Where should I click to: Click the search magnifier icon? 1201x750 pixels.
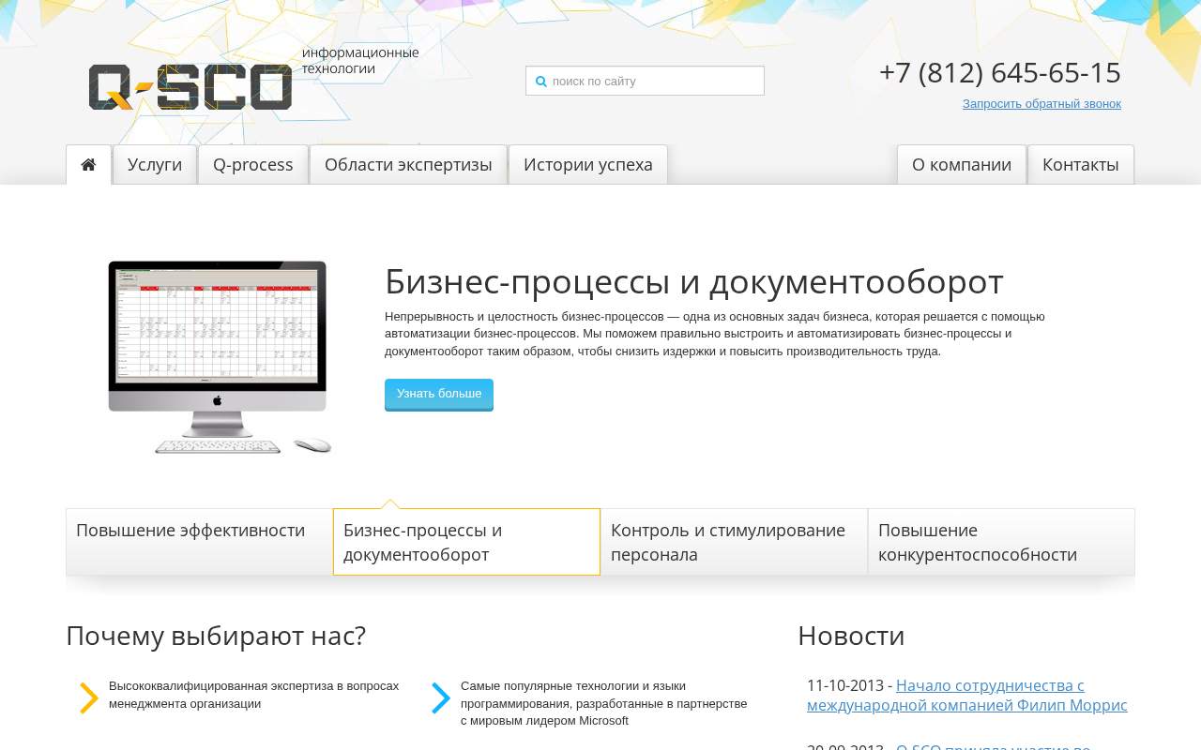[x=541, y=82]
